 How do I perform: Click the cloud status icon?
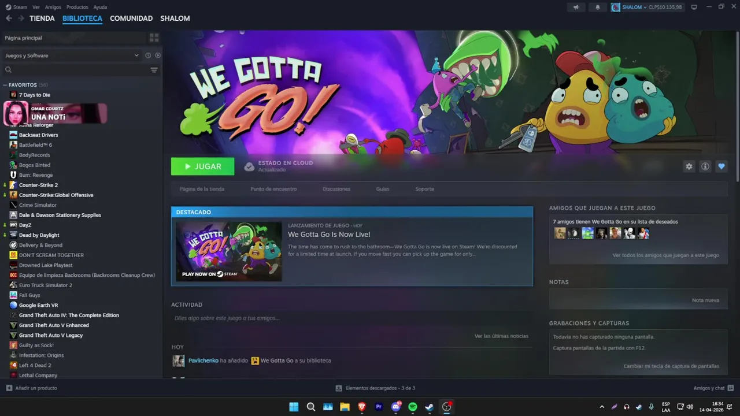[x=249, y=166]
